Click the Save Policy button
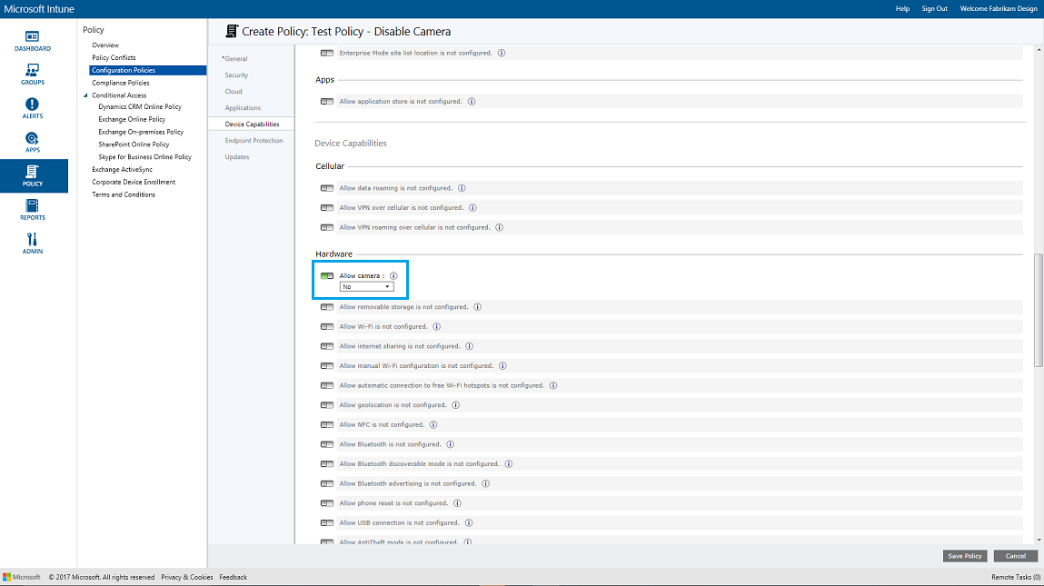This screenshot has width=1044, height=586. pos(965,556)
